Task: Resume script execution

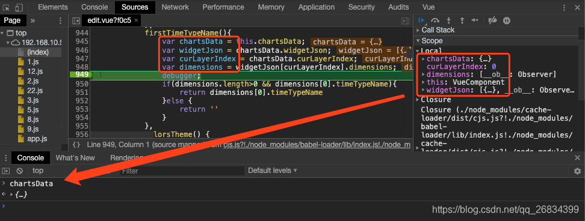Action: click(x=421, y=20)
